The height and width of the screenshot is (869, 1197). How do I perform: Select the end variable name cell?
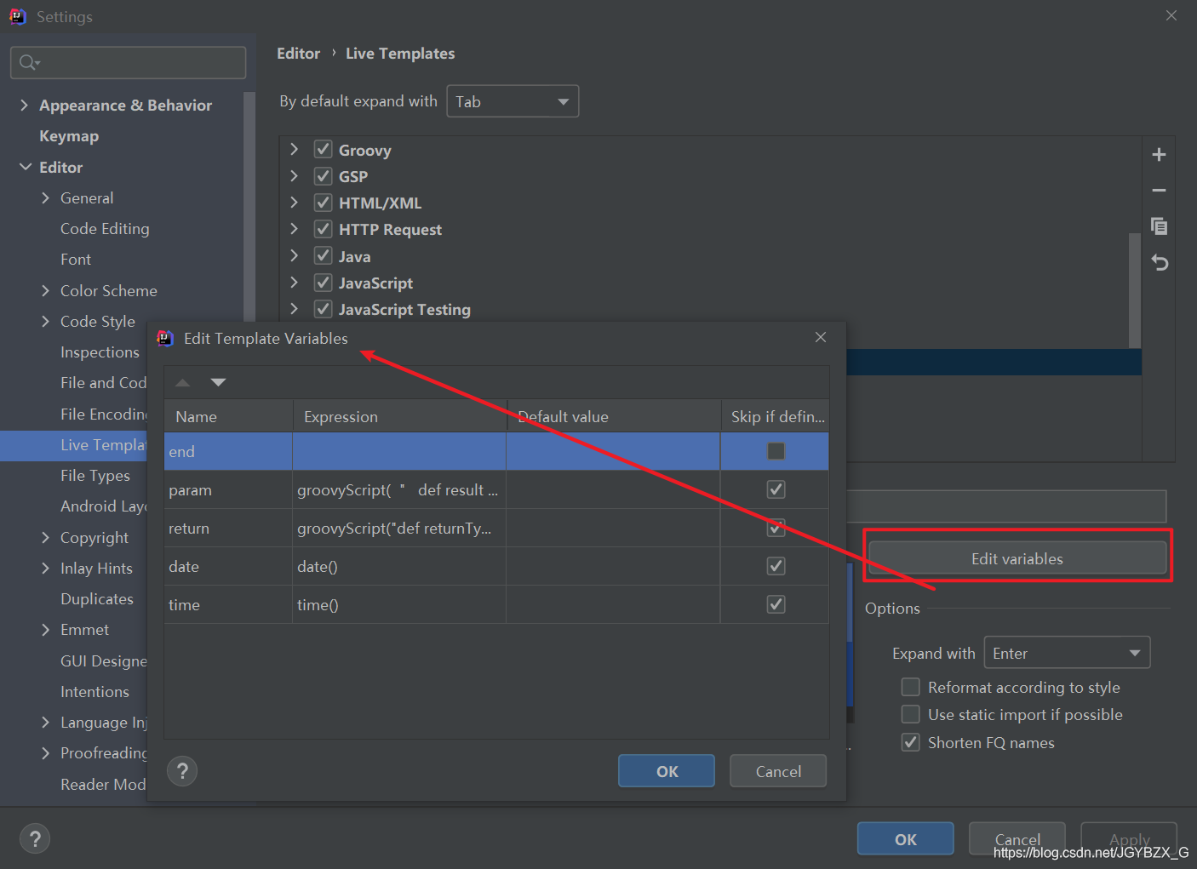(x=228, y=451)
